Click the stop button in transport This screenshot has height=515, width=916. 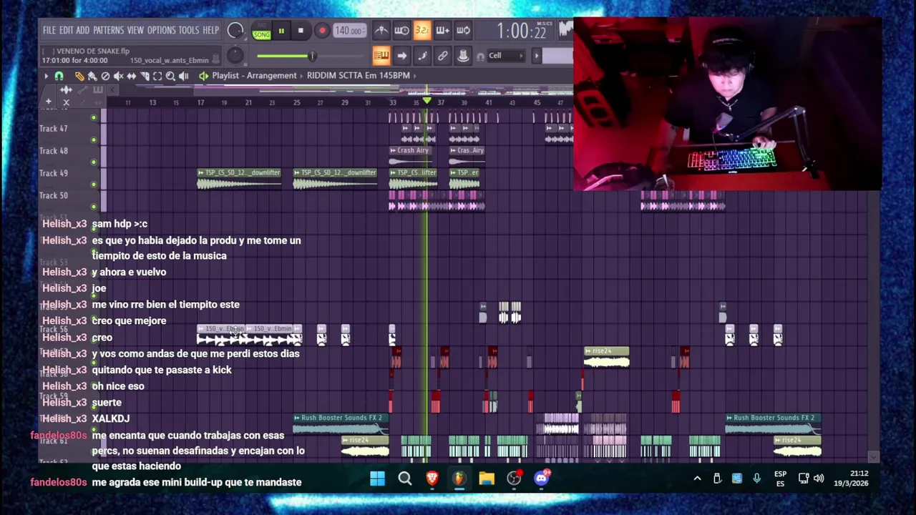(x=301, y=31)
